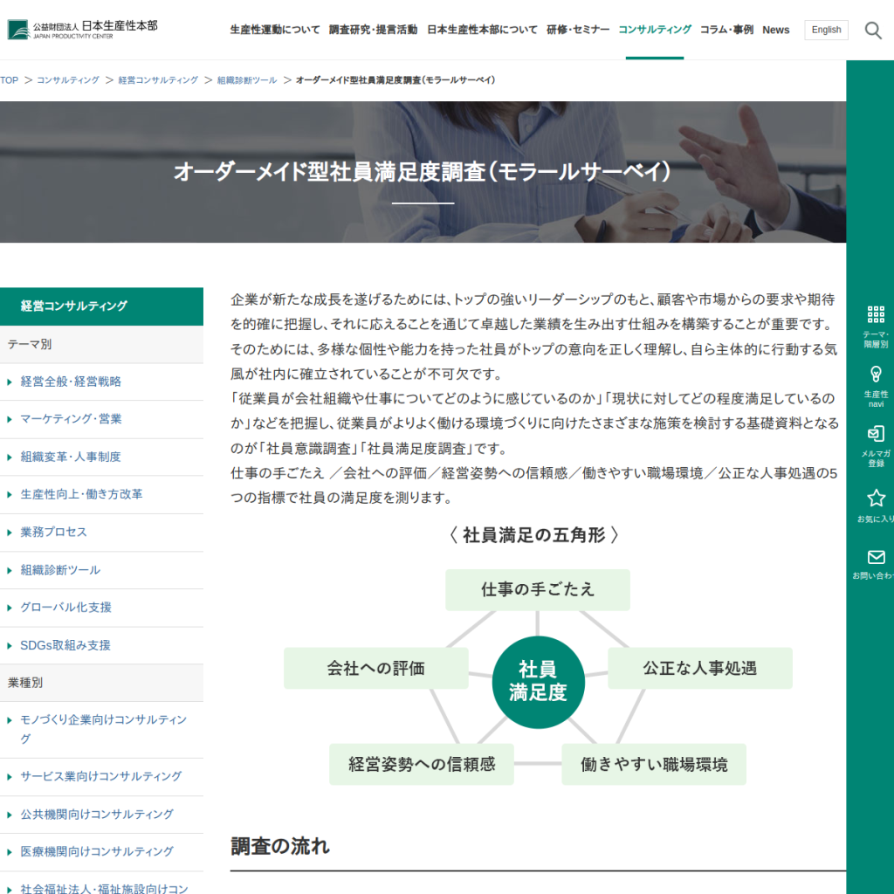This screenshot has width=894, height=894.
Task: Go to TOP breadcrumb link
Action: click(x=9, y=80)
